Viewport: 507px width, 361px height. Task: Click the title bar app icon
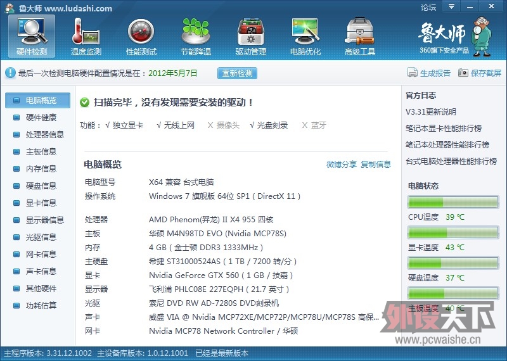click(x=10, y=8)
